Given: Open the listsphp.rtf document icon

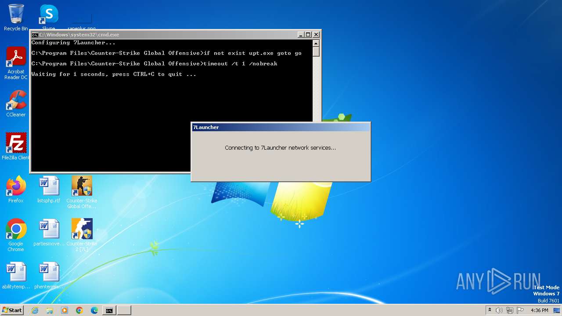Looking at the screenshot, I should (49, 190).
